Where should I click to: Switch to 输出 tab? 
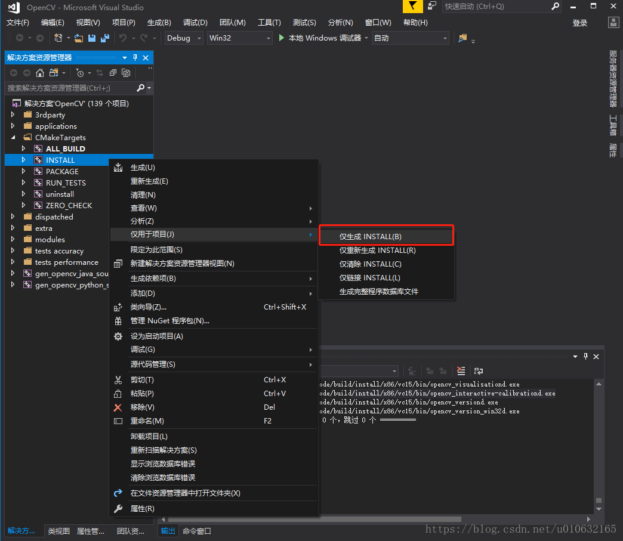(x=168, y=531)
